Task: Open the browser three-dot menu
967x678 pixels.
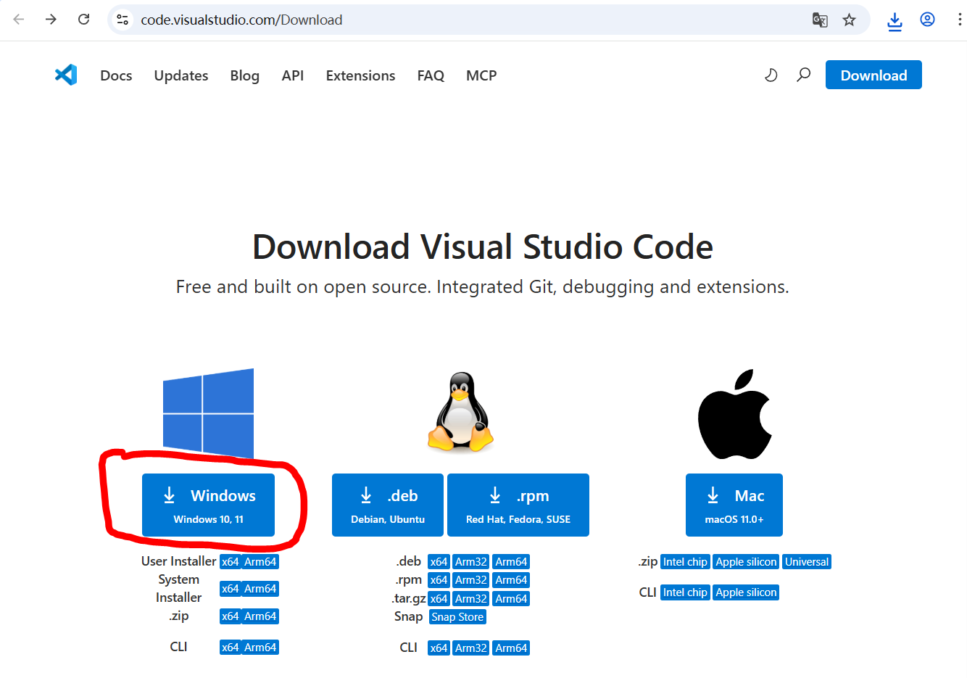Action: (x=959, y=20)
